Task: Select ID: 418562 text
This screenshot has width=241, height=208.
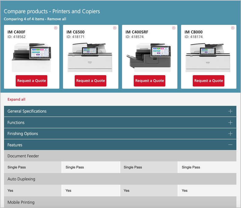Action: pyautogui.click(x=17, y=37)
